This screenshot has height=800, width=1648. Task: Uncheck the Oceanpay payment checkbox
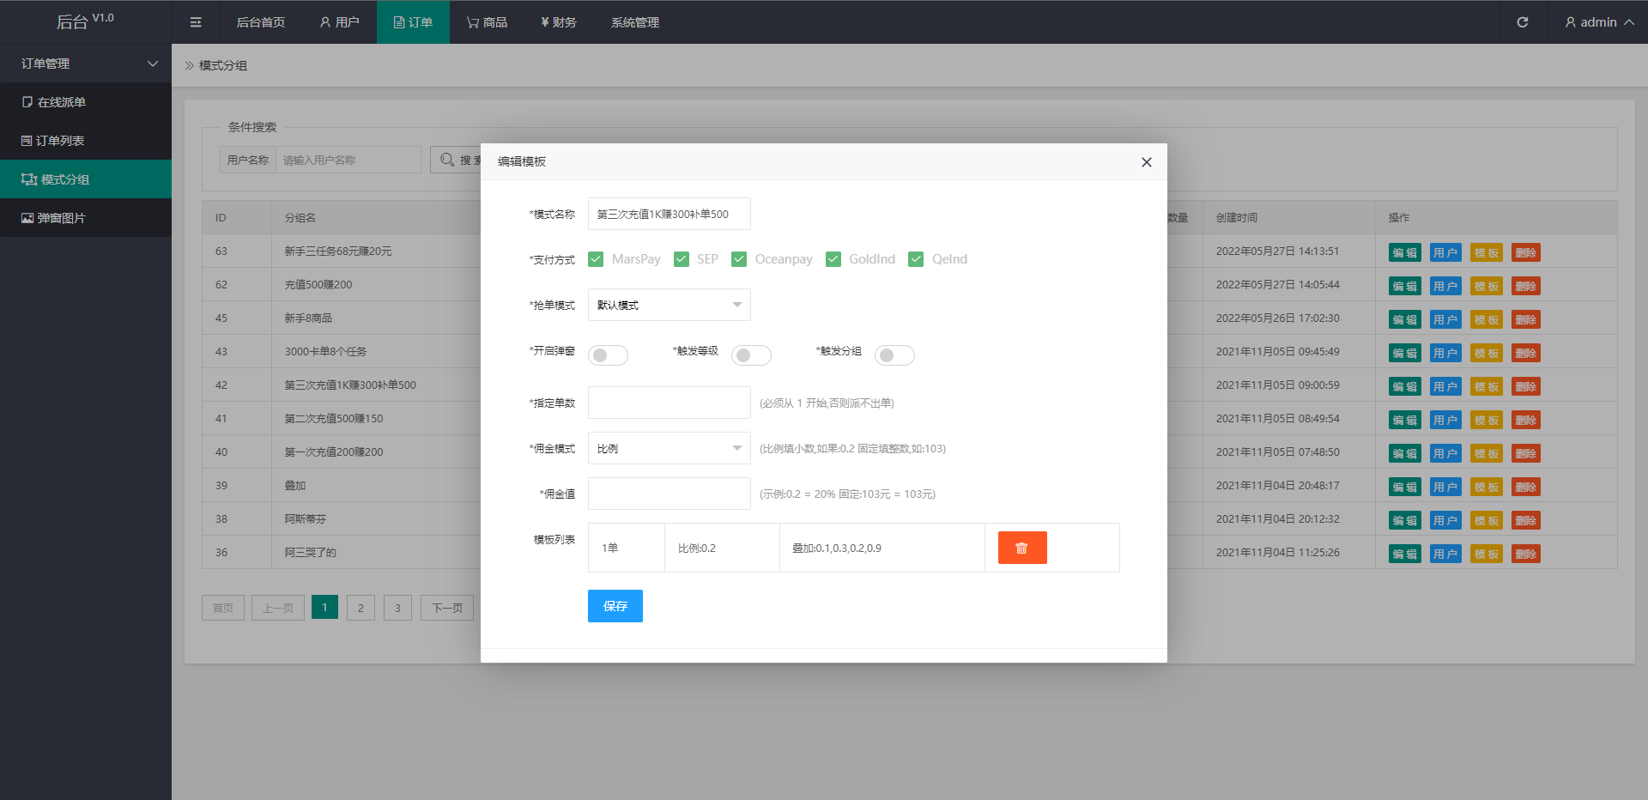[739, 259]
